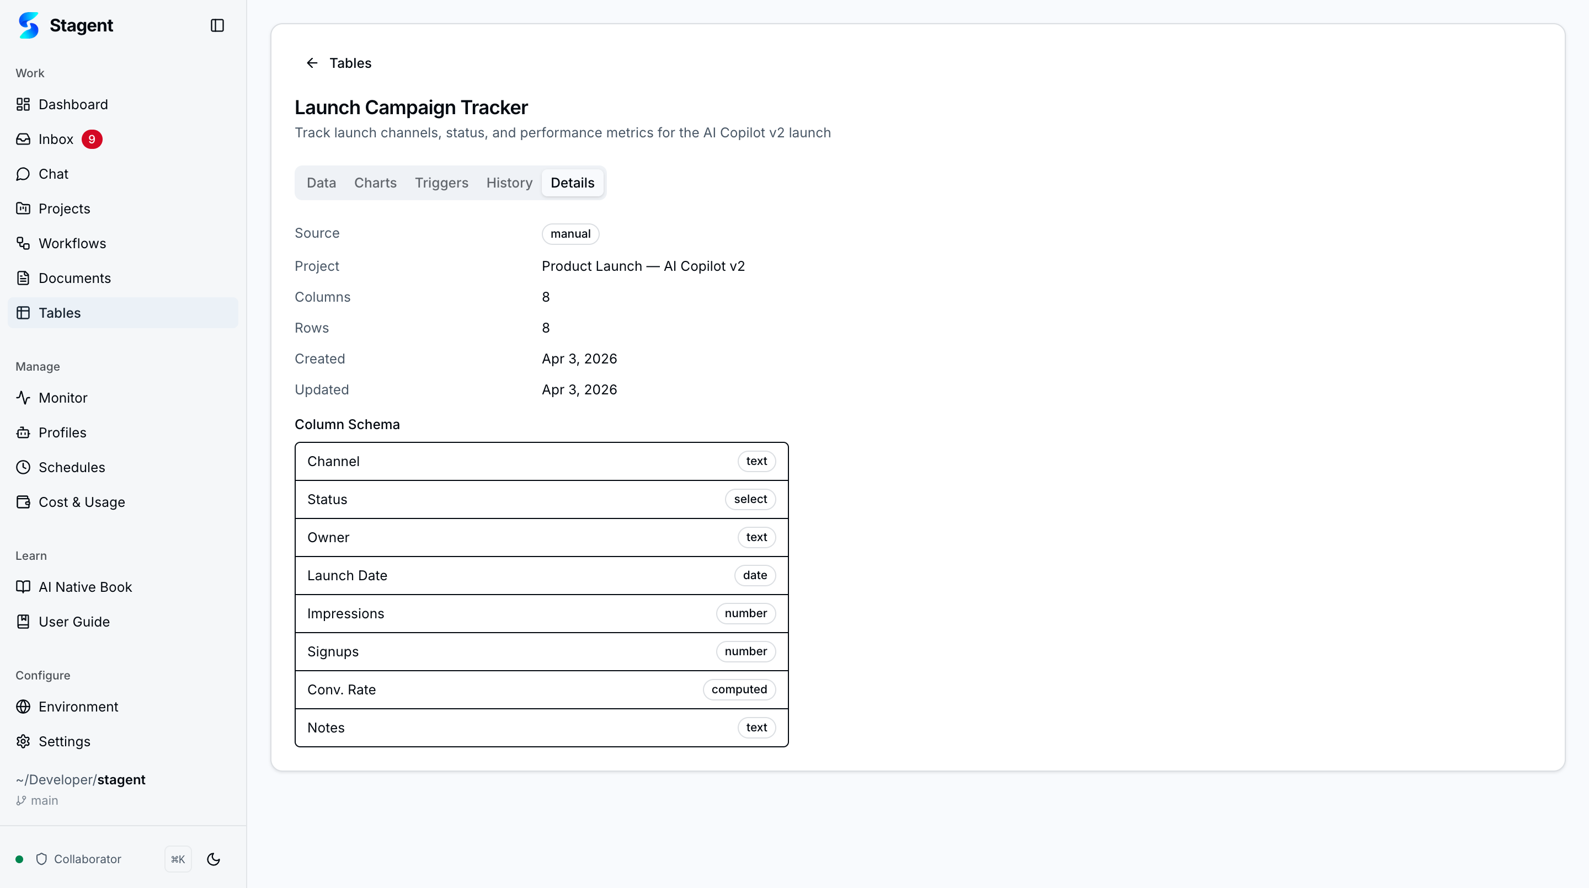Open the Documents section
1589x888 pixels.
(74, 277)
